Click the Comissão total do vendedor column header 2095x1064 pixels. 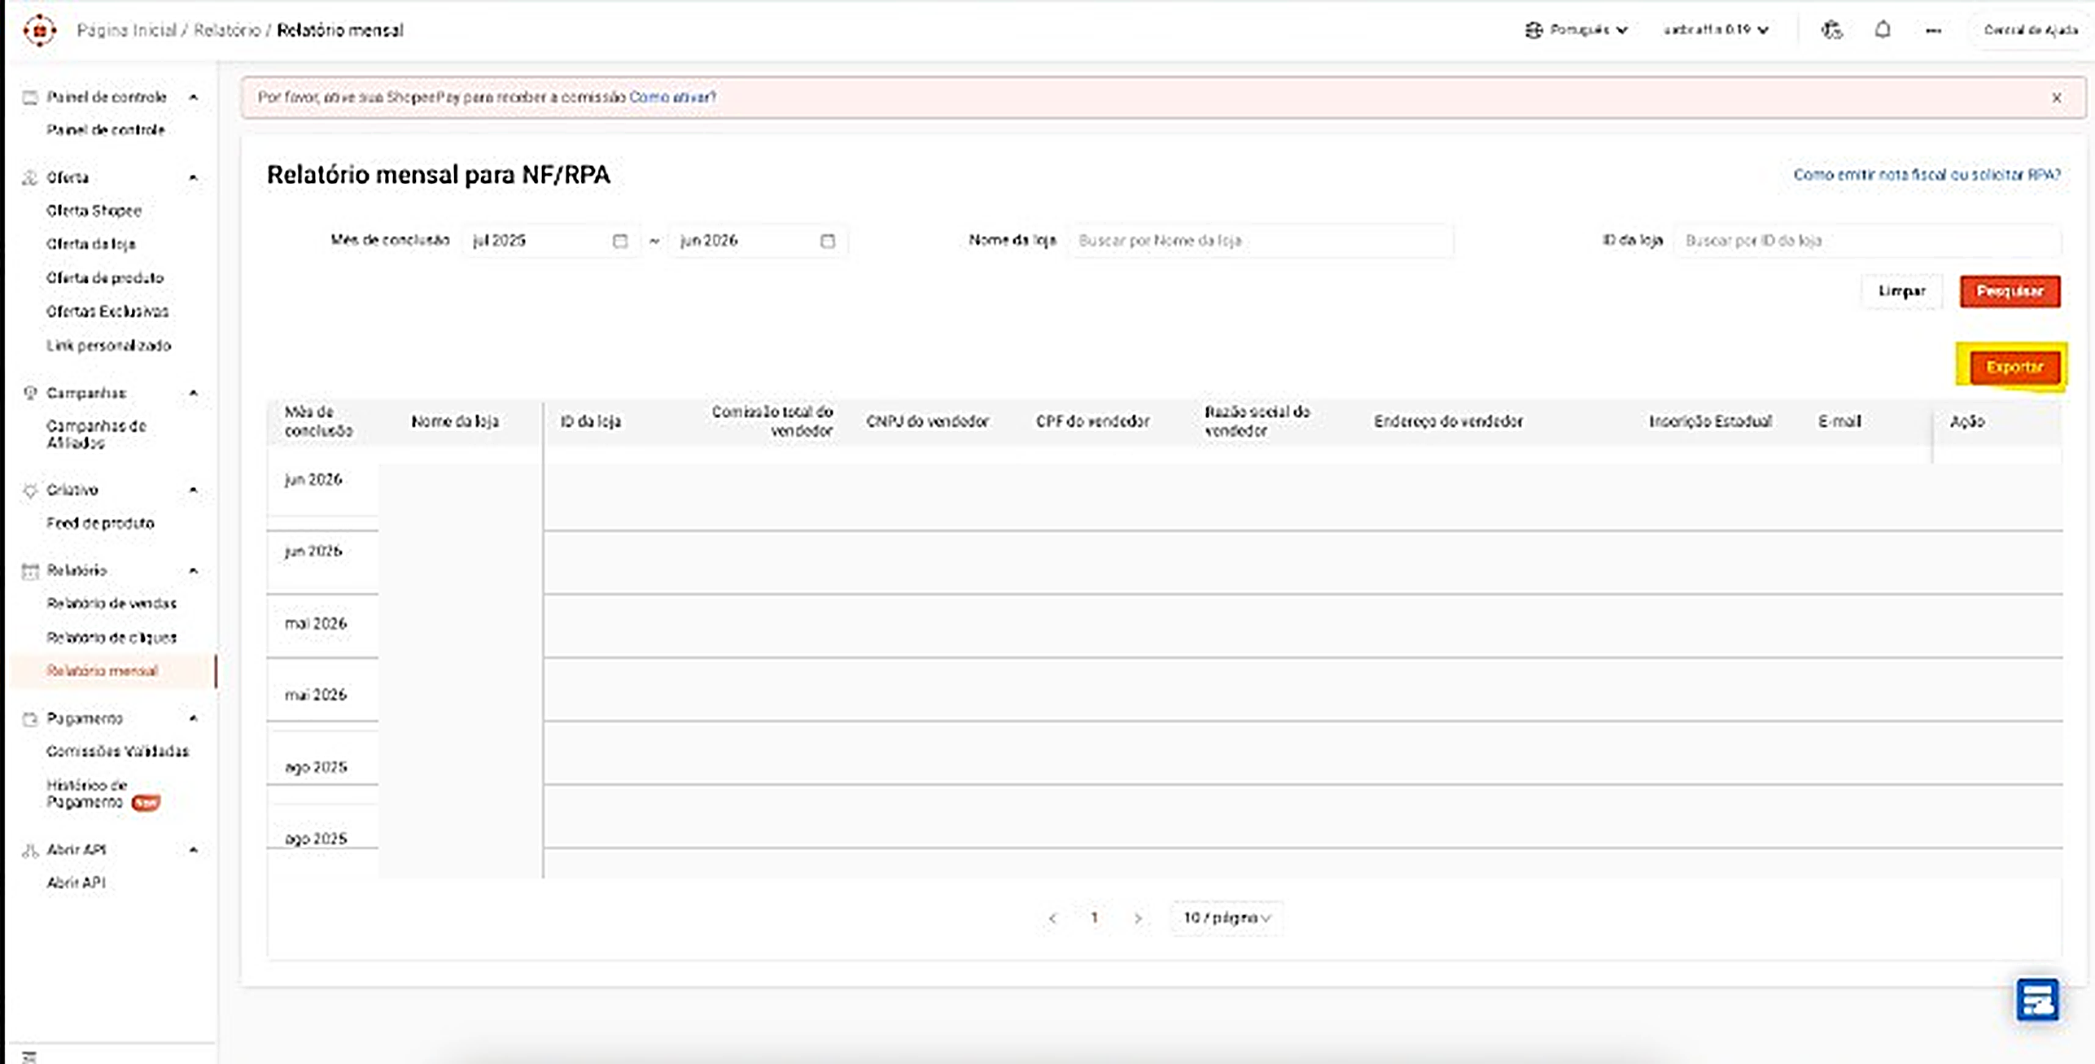(772, 421)
